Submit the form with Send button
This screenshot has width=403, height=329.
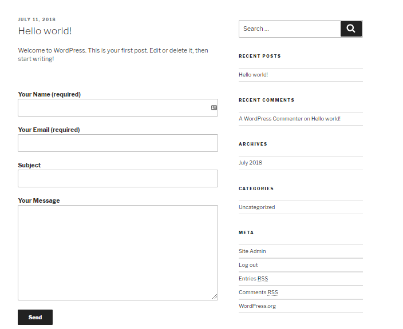[x=35, y=318]
